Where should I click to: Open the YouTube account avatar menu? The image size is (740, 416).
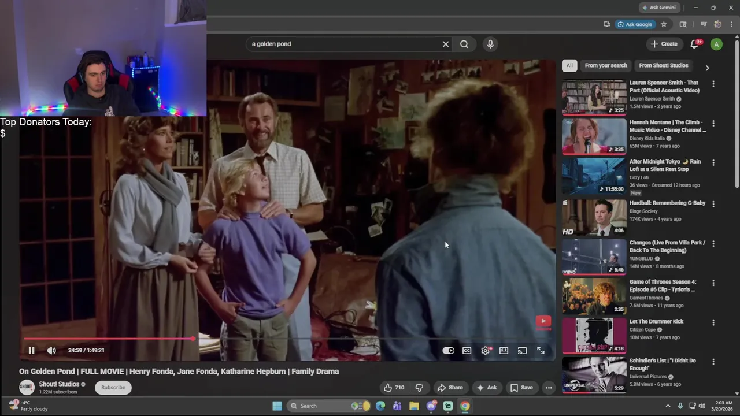click(x=716, y=44)
